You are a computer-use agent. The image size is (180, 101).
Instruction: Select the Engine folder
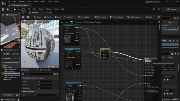coord(9,79)
